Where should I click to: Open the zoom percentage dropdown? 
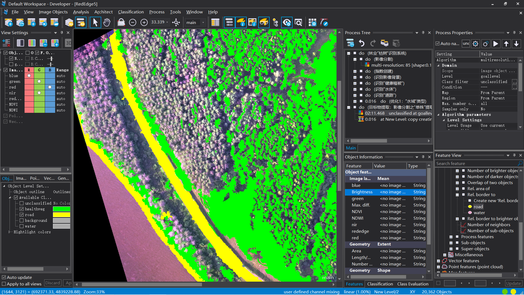tap(167, 22)
